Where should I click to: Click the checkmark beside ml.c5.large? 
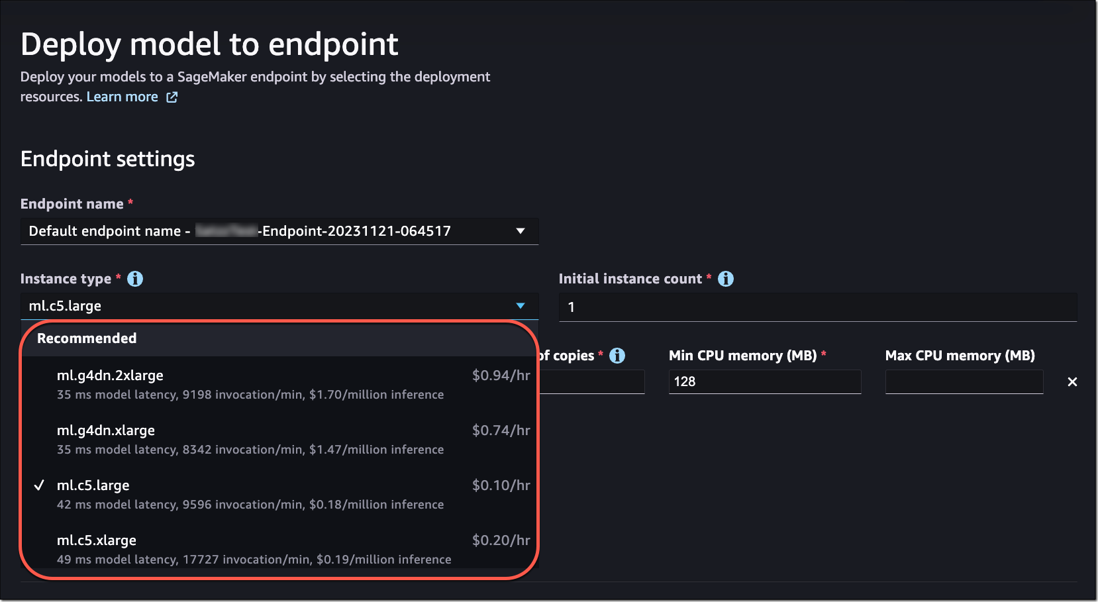(x=40, y=485)
